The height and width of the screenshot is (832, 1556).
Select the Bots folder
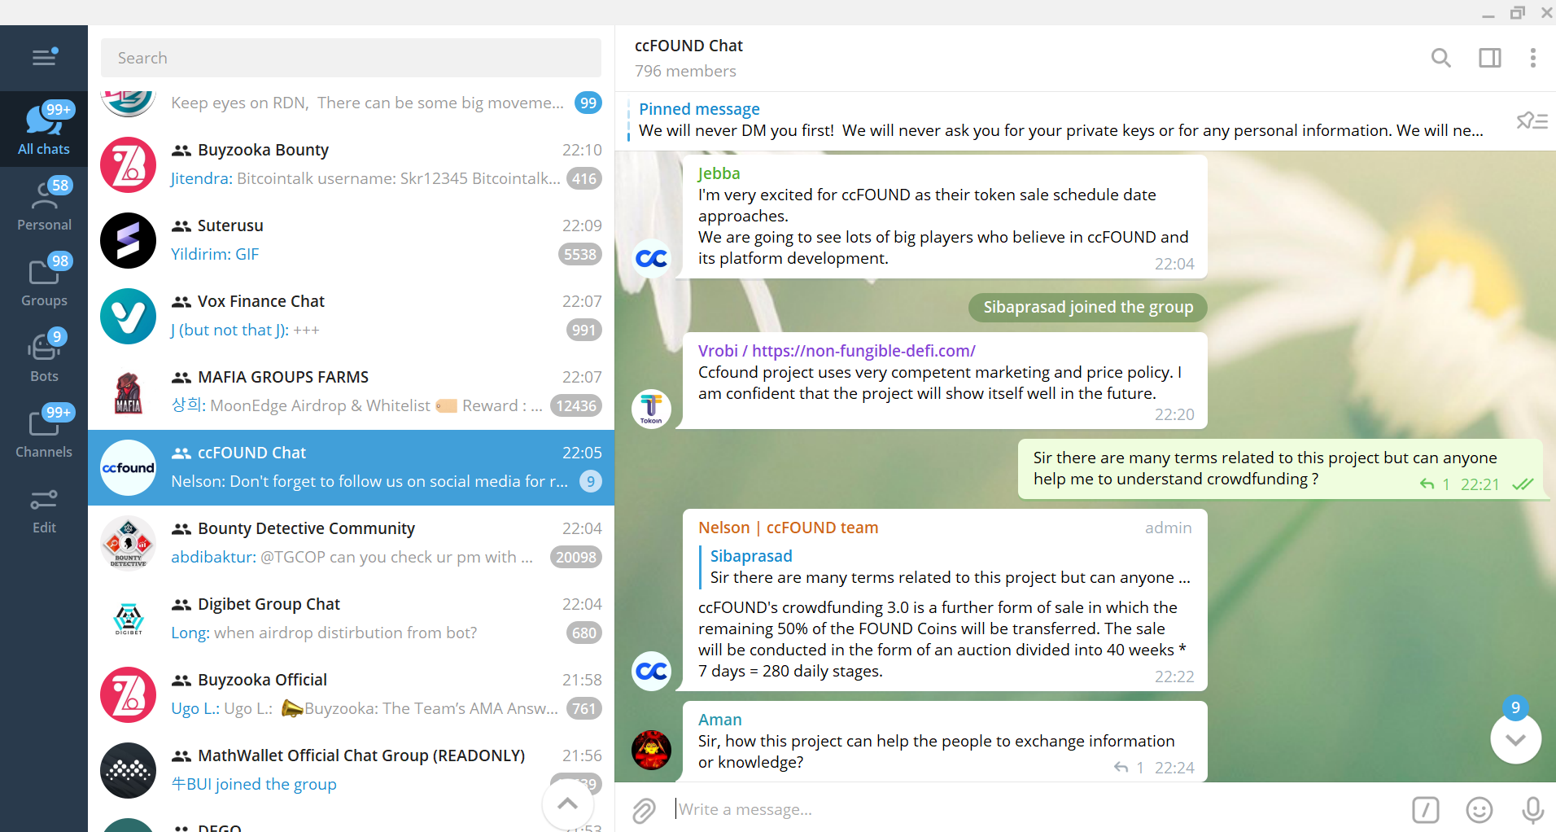[44, 357]
